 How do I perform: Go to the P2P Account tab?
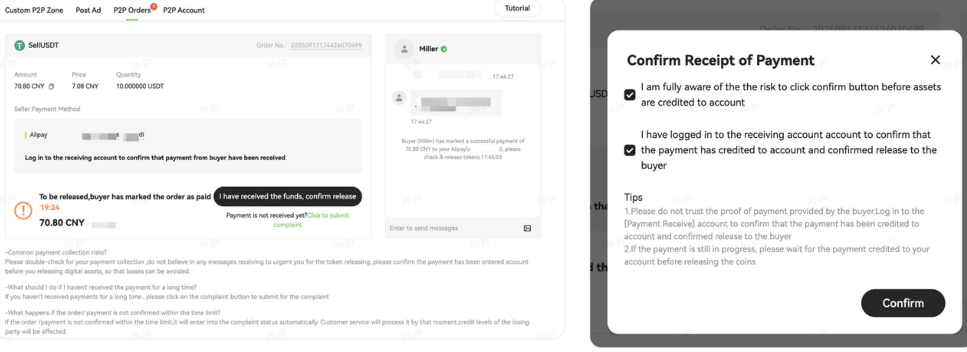pyautogui.click(x=183, y=10)
